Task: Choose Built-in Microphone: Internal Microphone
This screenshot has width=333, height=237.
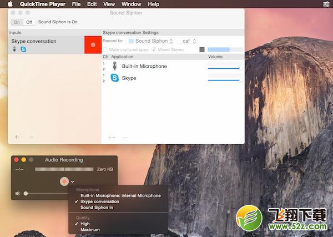Action: (x=120, y=195)
